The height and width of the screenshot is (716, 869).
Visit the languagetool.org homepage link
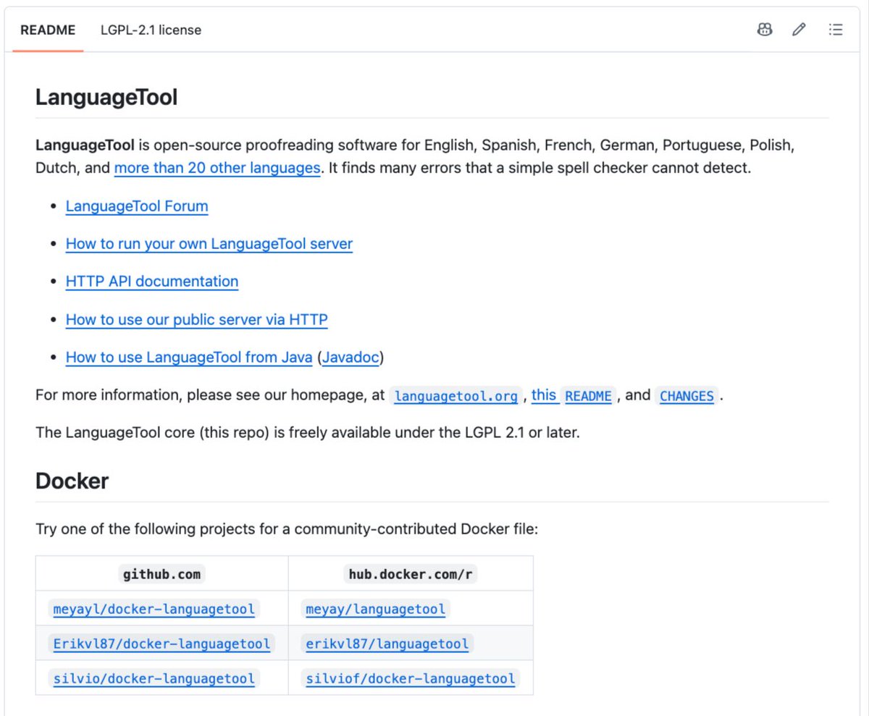(456, 396)
